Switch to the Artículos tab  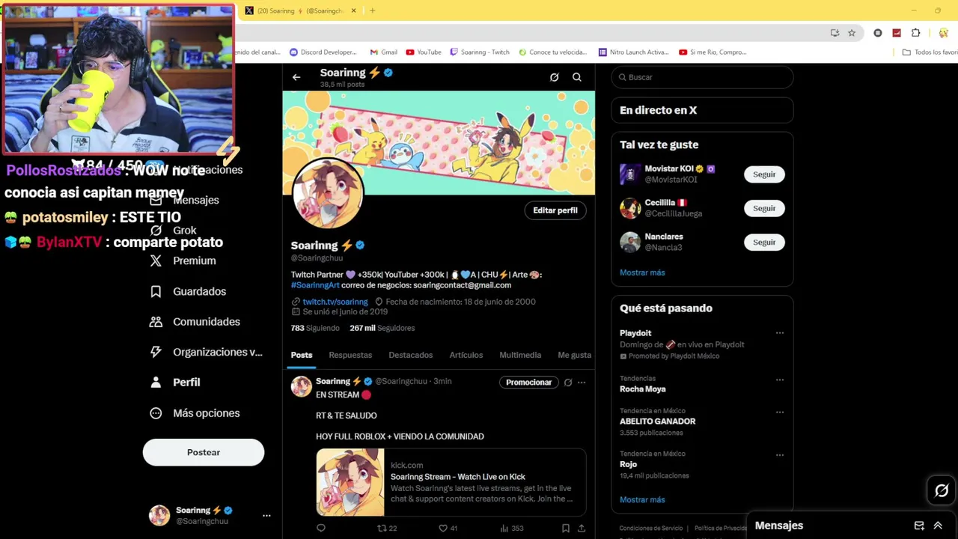point(466,355)
